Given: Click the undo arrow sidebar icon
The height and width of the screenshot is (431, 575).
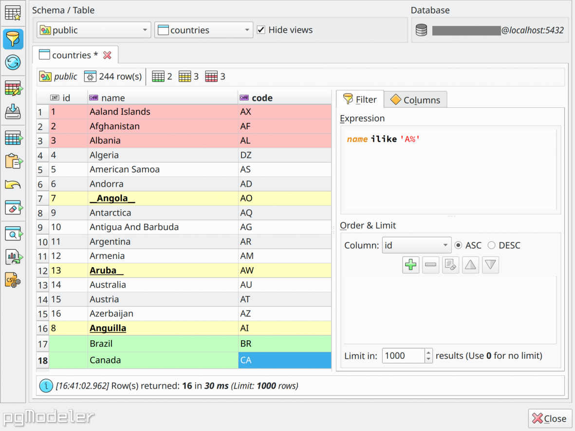Looking at the screenshot, I should (13, 185).
